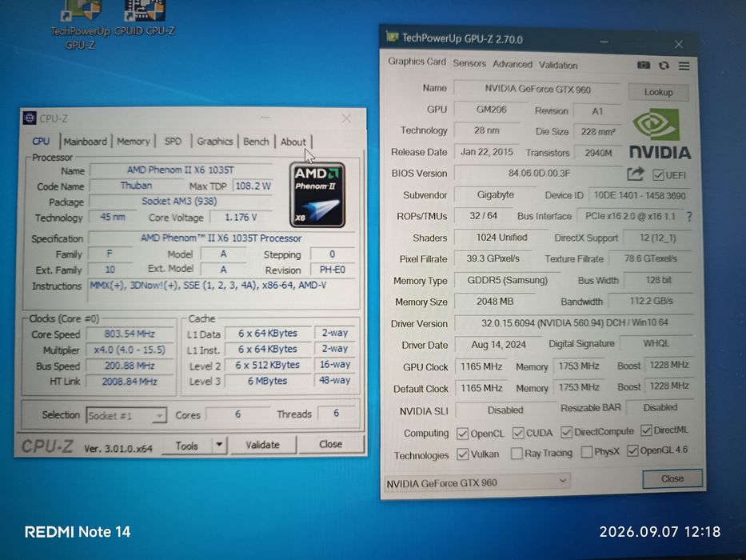Viewport: 746px width, 560px height.
Task: Click the Driver Version field in GPU-Z
Action: point(574,322)
